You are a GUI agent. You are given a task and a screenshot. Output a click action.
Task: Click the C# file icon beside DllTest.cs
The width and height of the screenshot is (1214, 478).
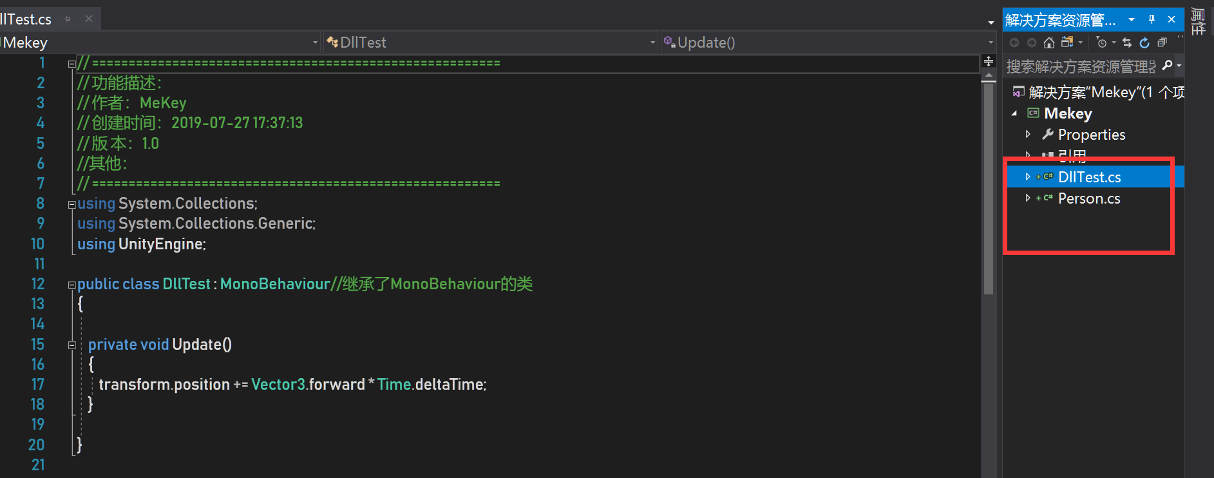click(1047, 177)
